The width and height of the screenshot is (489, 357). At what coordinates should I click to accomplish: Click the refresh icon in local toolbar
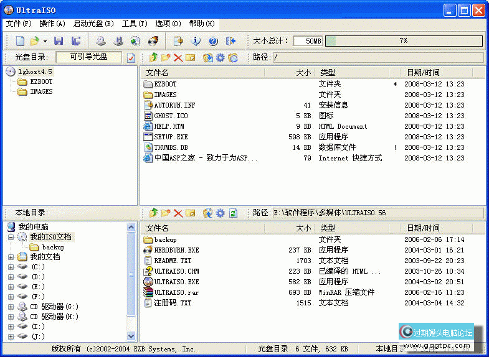click(233, 213)
